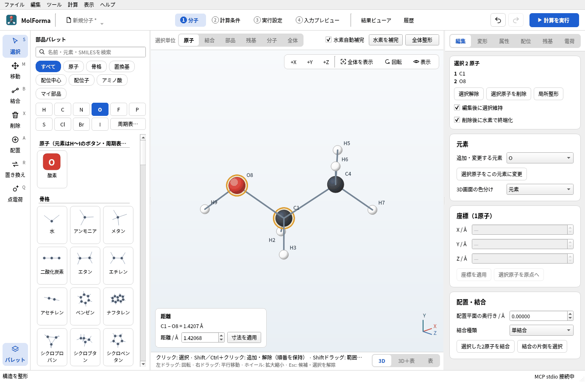
Task: Open the 周期表 element picker
Action: point(128,124)
